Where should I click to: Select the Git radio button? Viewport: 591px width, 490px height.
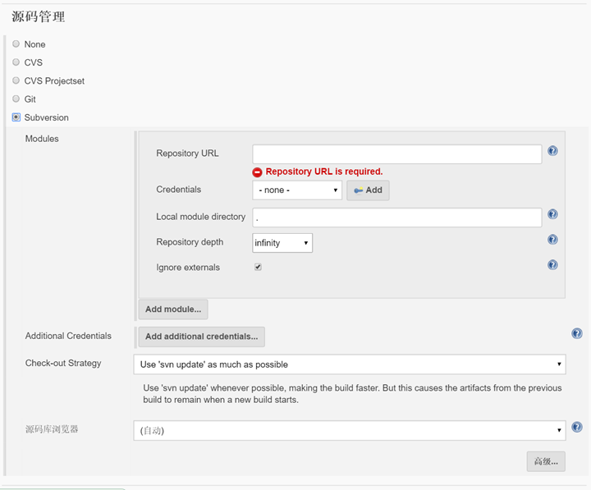16,98
